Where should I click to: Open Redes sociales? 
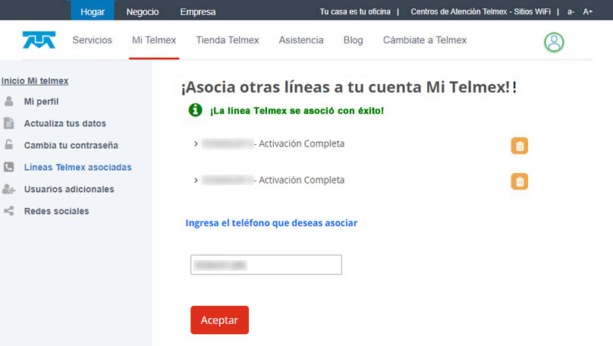(57, 211)
